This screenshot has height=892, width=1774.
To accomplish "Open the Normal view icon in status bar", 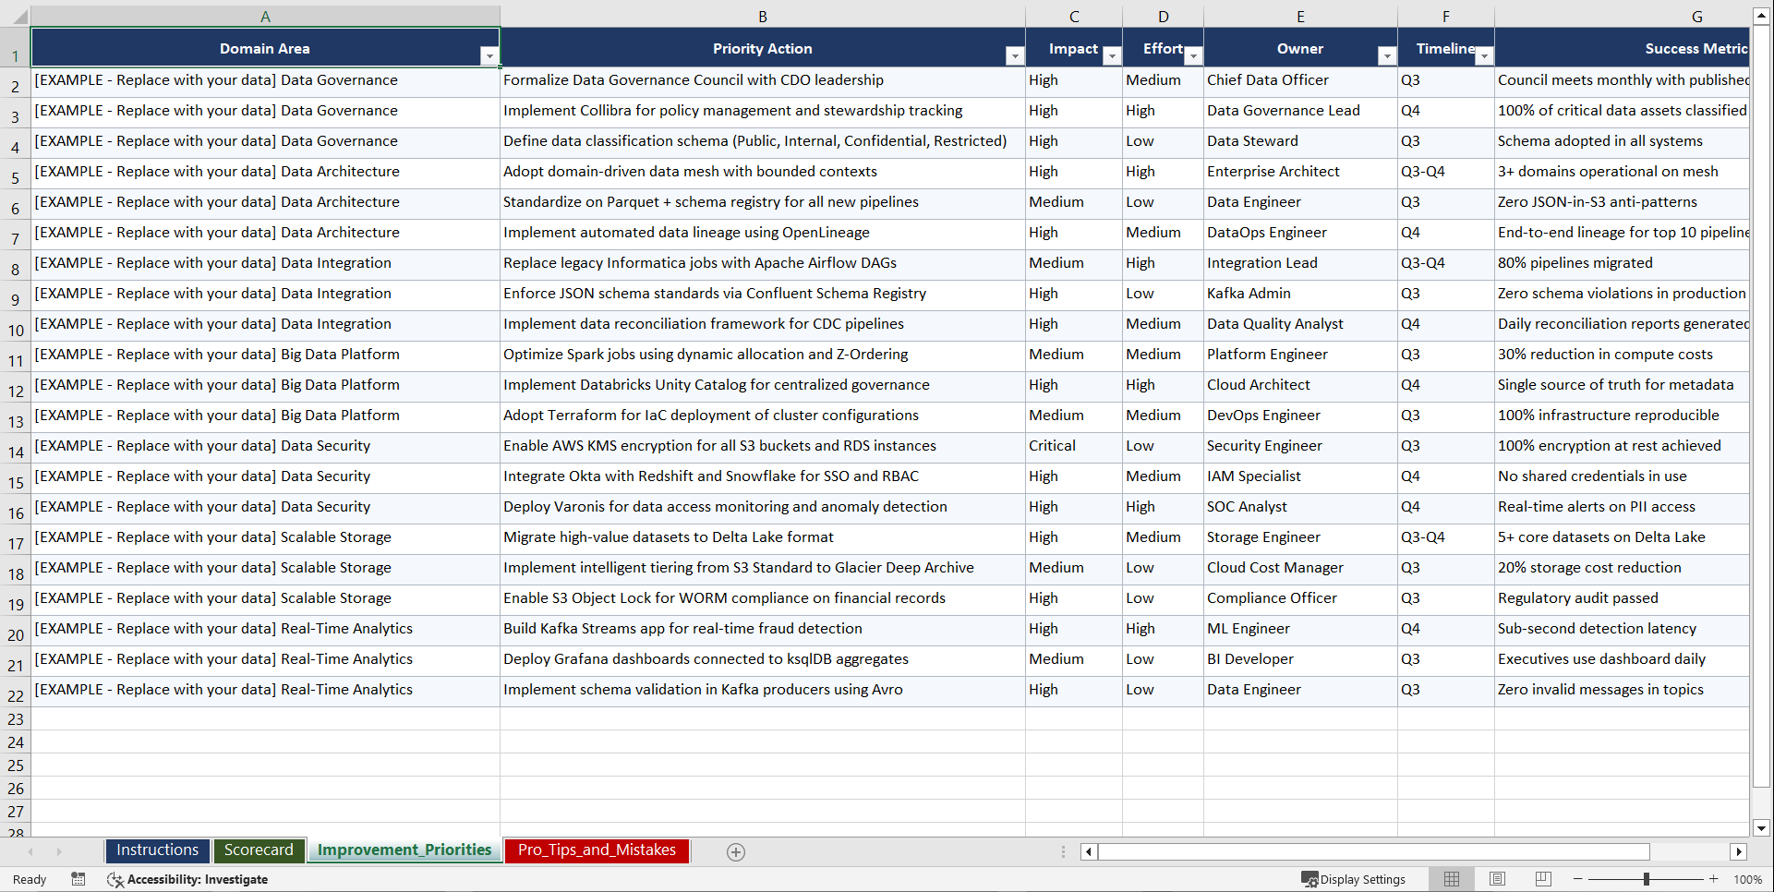I will click(1451, 879).
